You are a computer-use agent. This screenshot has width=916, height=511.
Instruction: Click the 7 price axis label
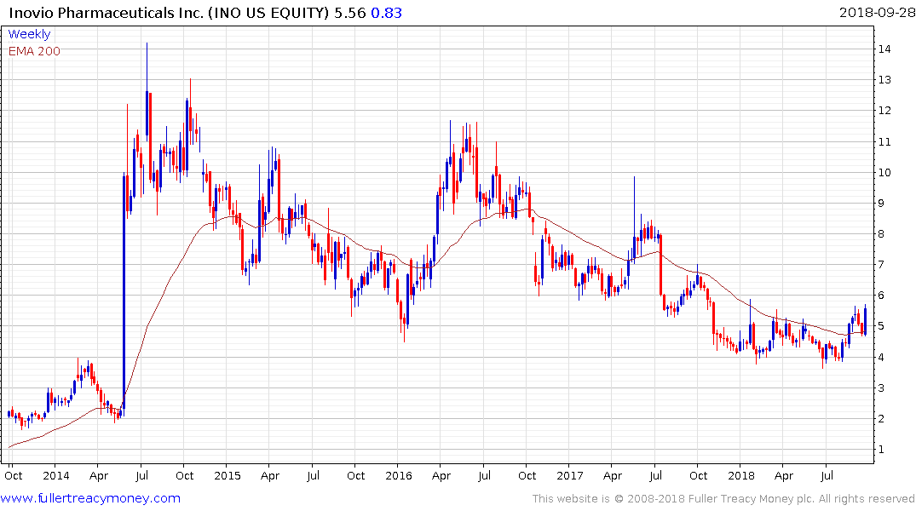coord(882,265)
